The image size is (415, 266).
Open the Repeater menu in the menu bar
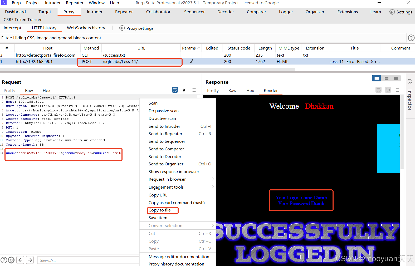[x=75, y=3]
